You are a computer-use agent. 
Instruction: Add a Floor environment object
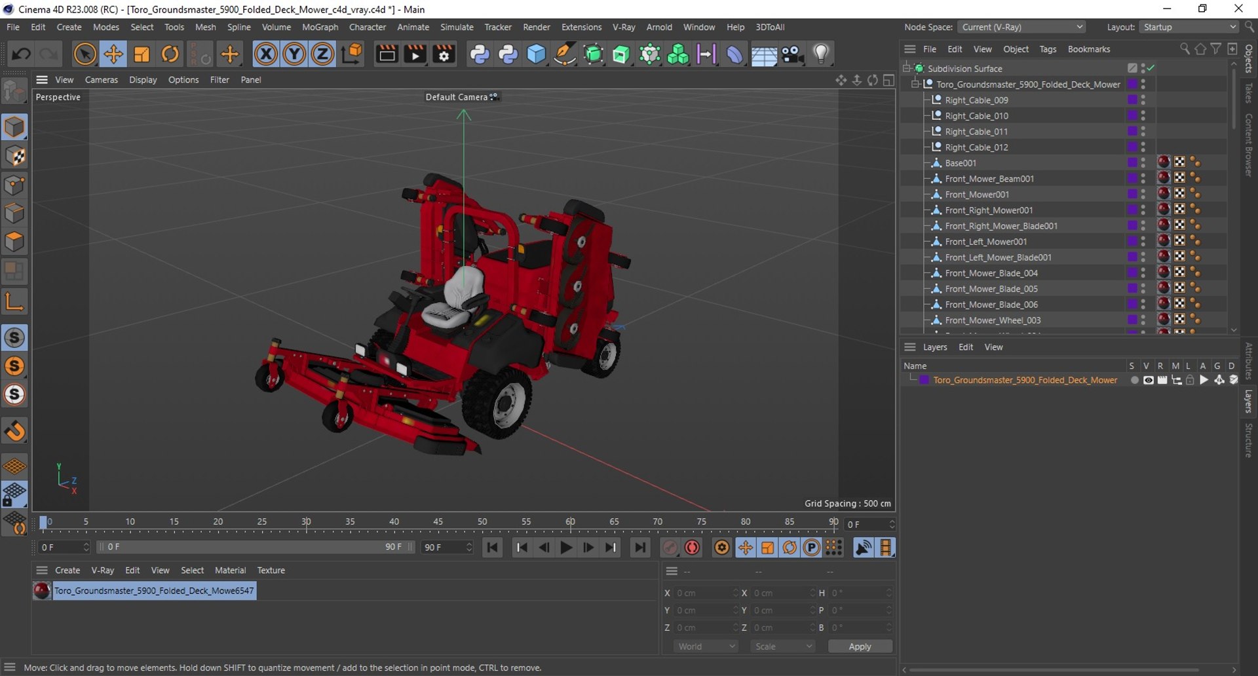click(764, 55)
